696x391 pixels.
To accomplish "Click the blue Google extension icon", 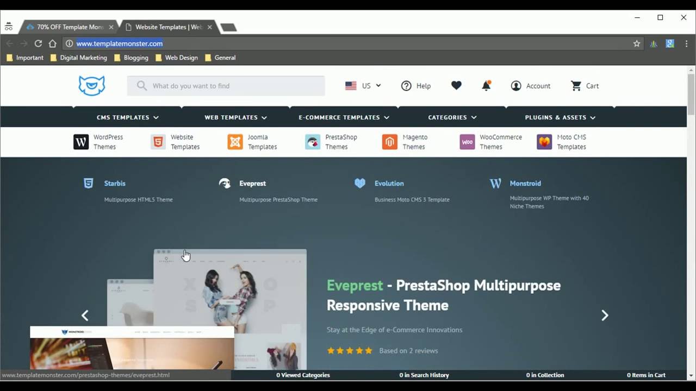I will pos(670,43).
